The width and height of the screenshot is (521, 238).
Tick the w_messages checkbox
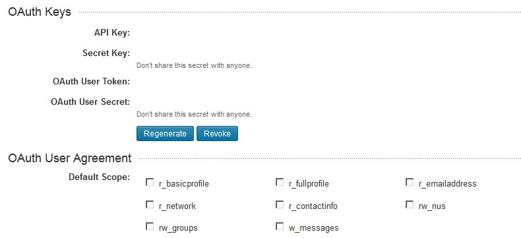tap(280, 226)
